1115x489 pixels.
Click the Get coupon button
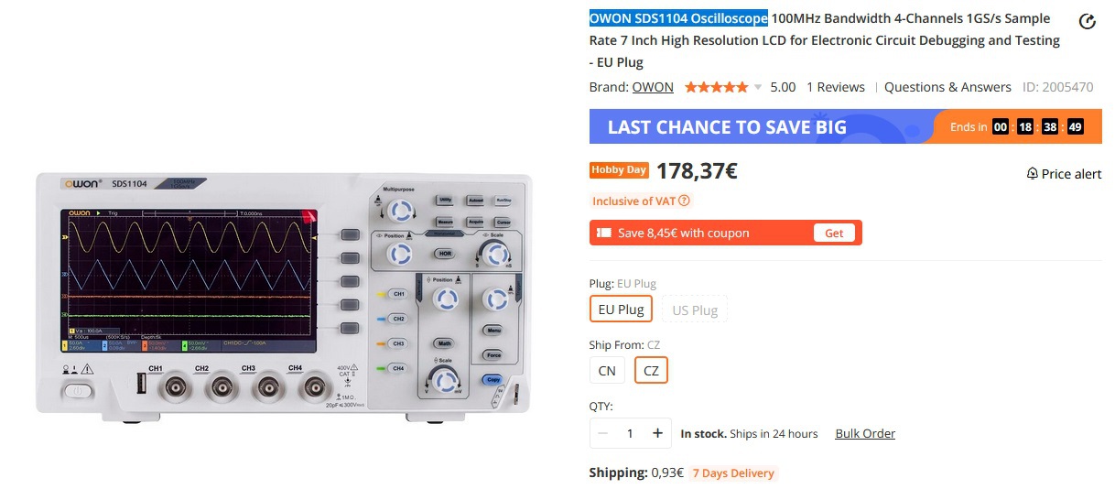(834, 234)
